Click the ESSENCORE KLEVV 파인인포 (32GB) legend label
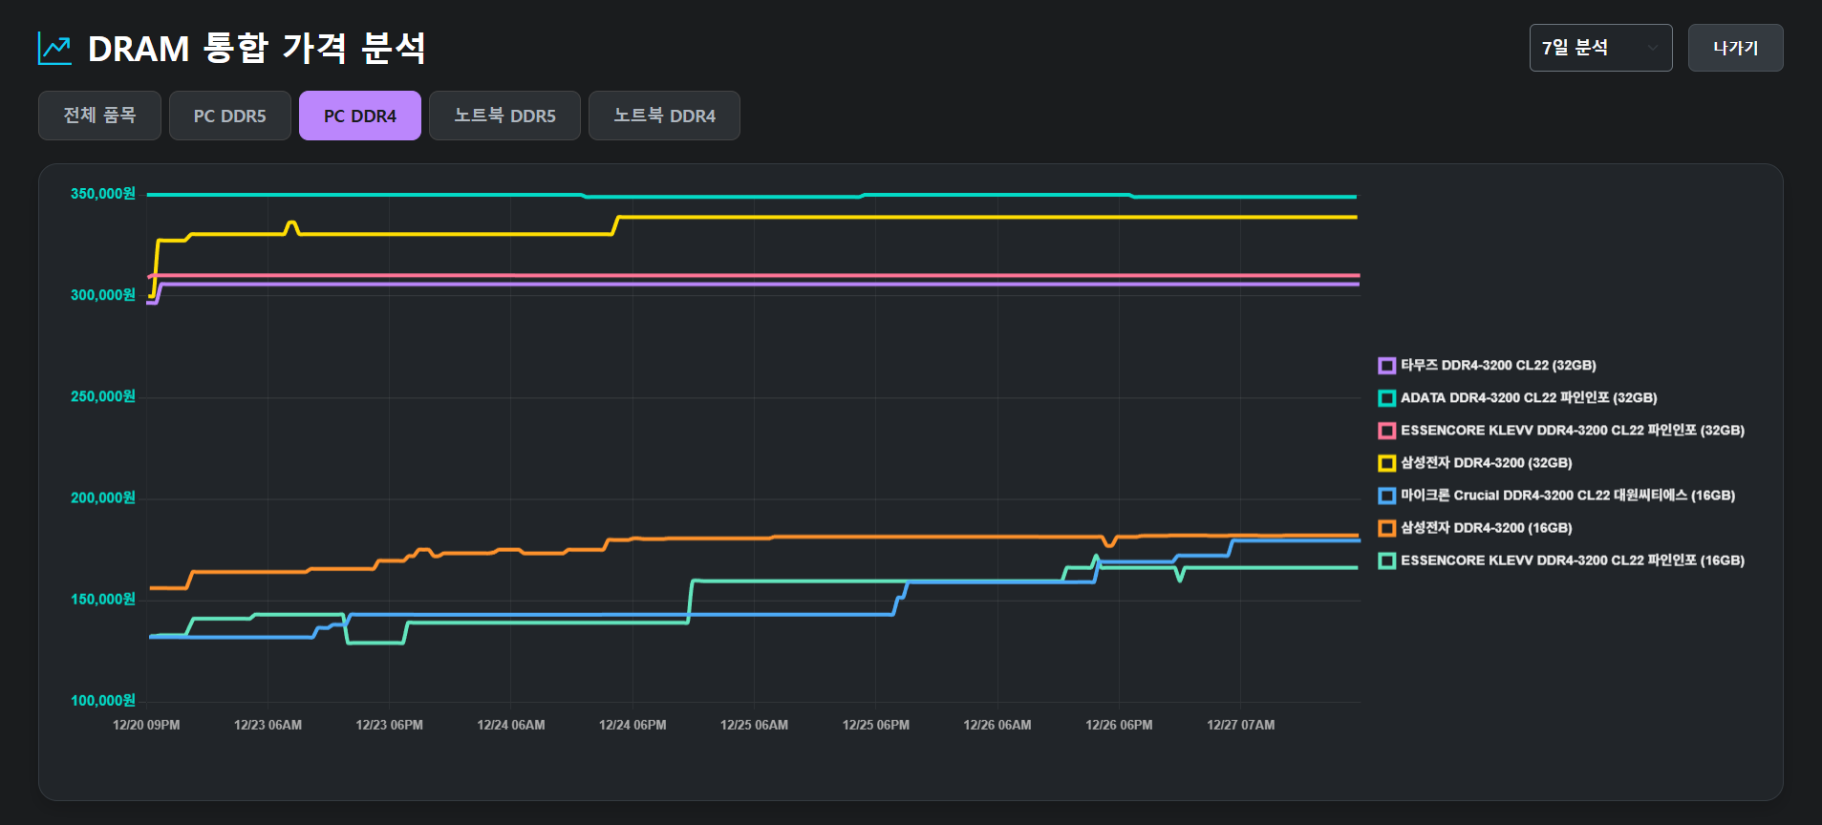The height and width of the screenshot is (825, 1822). [x=1573, y=431]
